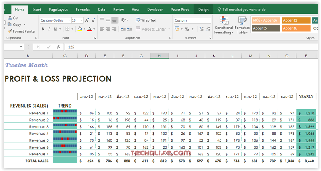
Task: Apply red font color A
Action: tap(89, 29)
